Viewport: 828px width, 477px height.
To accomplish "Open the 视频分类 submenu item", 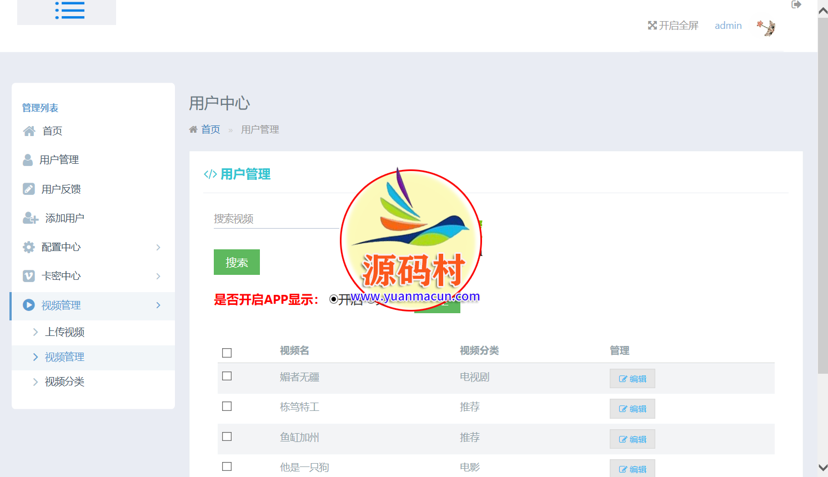I will [x=64, y=381].
